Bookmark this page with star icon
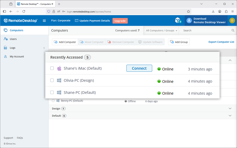237x148 pixels. [188, 12]
